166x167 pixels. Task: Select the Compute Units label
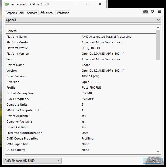click(x=17, y=105)
